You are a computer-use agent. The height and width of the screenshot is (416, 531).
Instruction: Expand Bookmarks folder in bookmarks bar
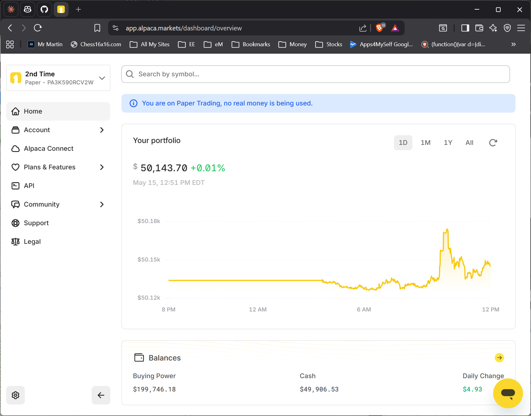251,44
